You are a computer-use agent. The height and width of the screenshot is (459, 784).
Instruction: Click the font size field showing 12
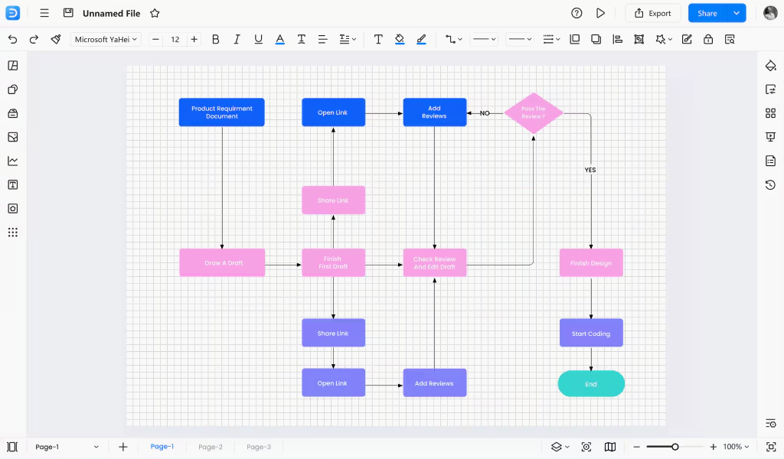coord(175,40)
